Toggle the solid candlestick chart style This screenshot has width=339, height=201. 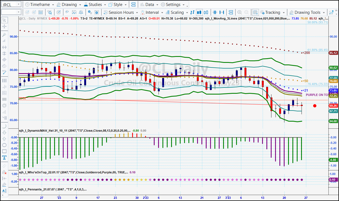(x=199, y=12)
